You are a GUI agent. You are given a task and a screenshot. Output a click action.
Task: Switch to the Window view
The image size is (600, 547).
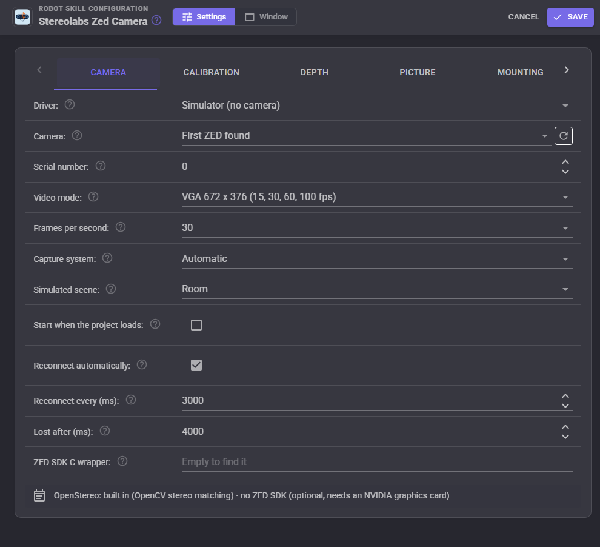(x=266, y=17)
